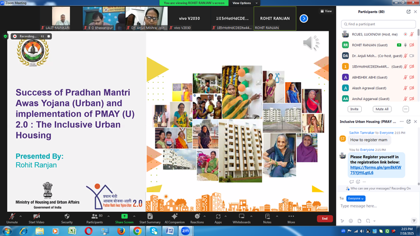This screenshot has height=236, width=420.
Task: Reply to the registration message
Action: click(352, 182)
